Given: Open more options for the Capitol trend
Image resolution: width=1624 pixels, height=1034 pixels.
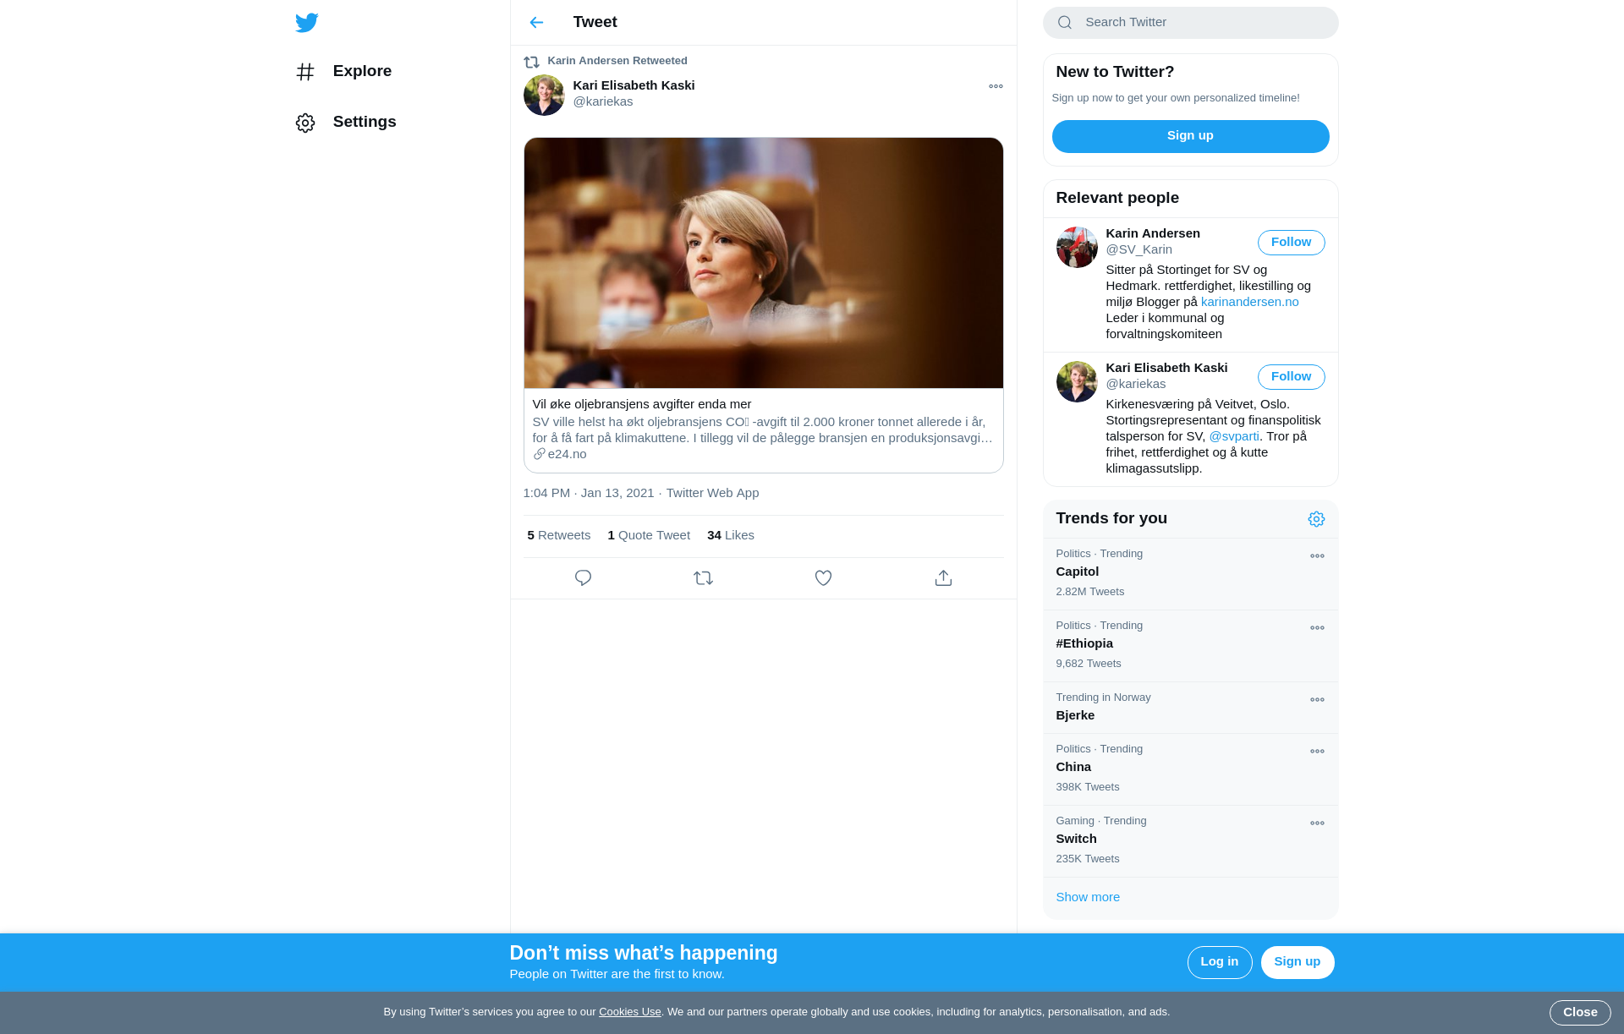Looking at the screenshot, I should tap(1317, 556).
